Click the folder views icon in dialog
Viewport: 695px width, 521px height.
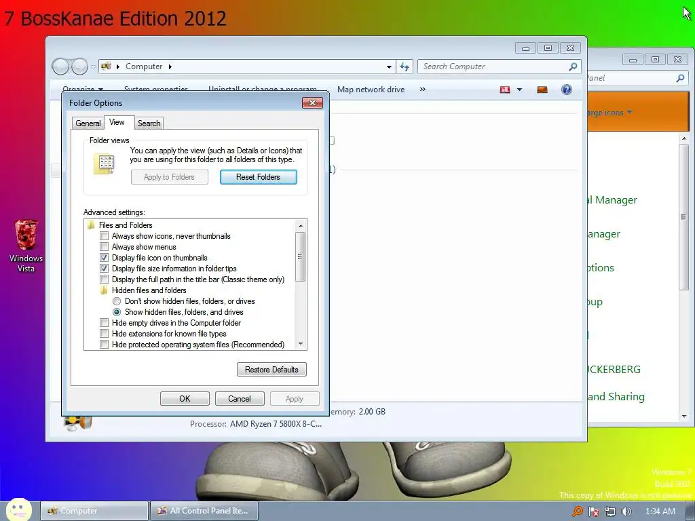coord(104,164)
